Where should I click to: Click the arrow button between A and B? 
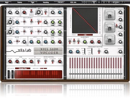[104, 2]
